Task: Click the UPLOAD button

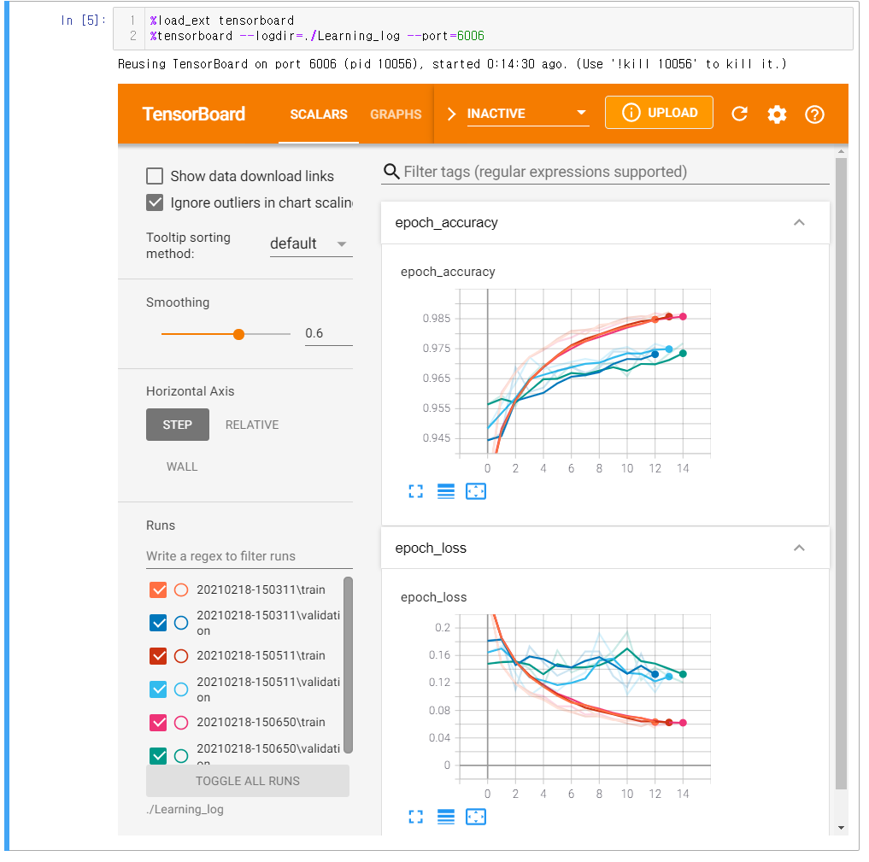Action: (x=659, y=113)
